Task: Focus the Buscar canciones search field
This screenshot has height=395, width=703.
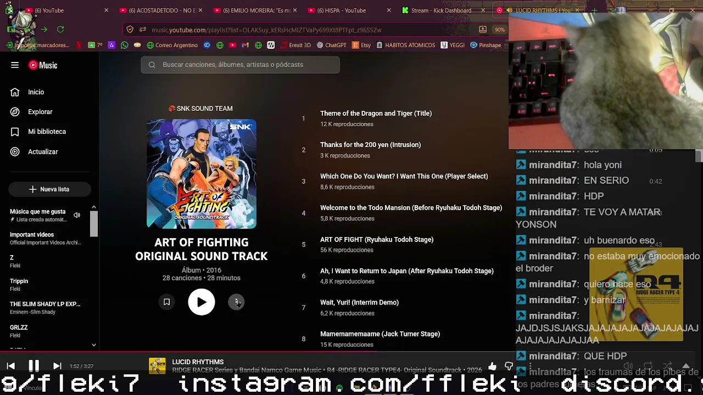Action: coord(240,65)
